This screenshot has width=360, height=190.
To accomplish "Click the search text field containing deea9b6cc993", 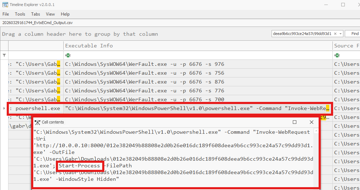I will (x=302, y=34).
